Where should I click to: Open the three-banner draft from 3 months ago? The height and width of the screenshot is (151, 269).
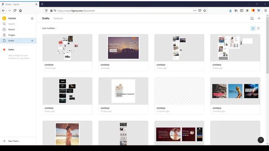235,96
